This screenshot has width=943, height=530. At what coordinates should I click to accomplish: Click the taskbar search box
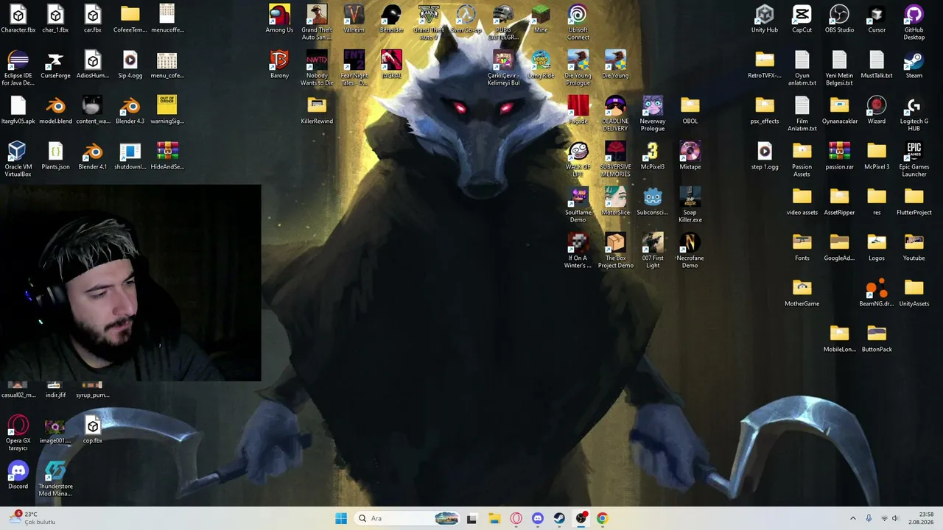click(x=406, y=518)
